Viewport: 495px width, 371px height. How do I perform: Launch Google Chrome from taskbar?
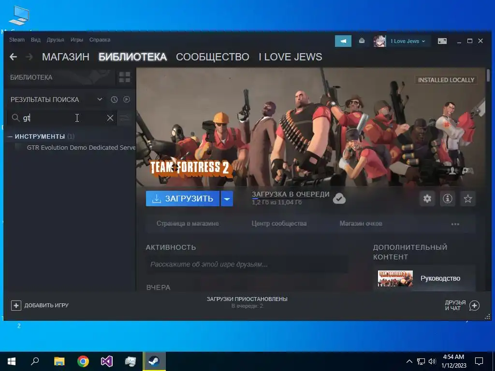83,361
